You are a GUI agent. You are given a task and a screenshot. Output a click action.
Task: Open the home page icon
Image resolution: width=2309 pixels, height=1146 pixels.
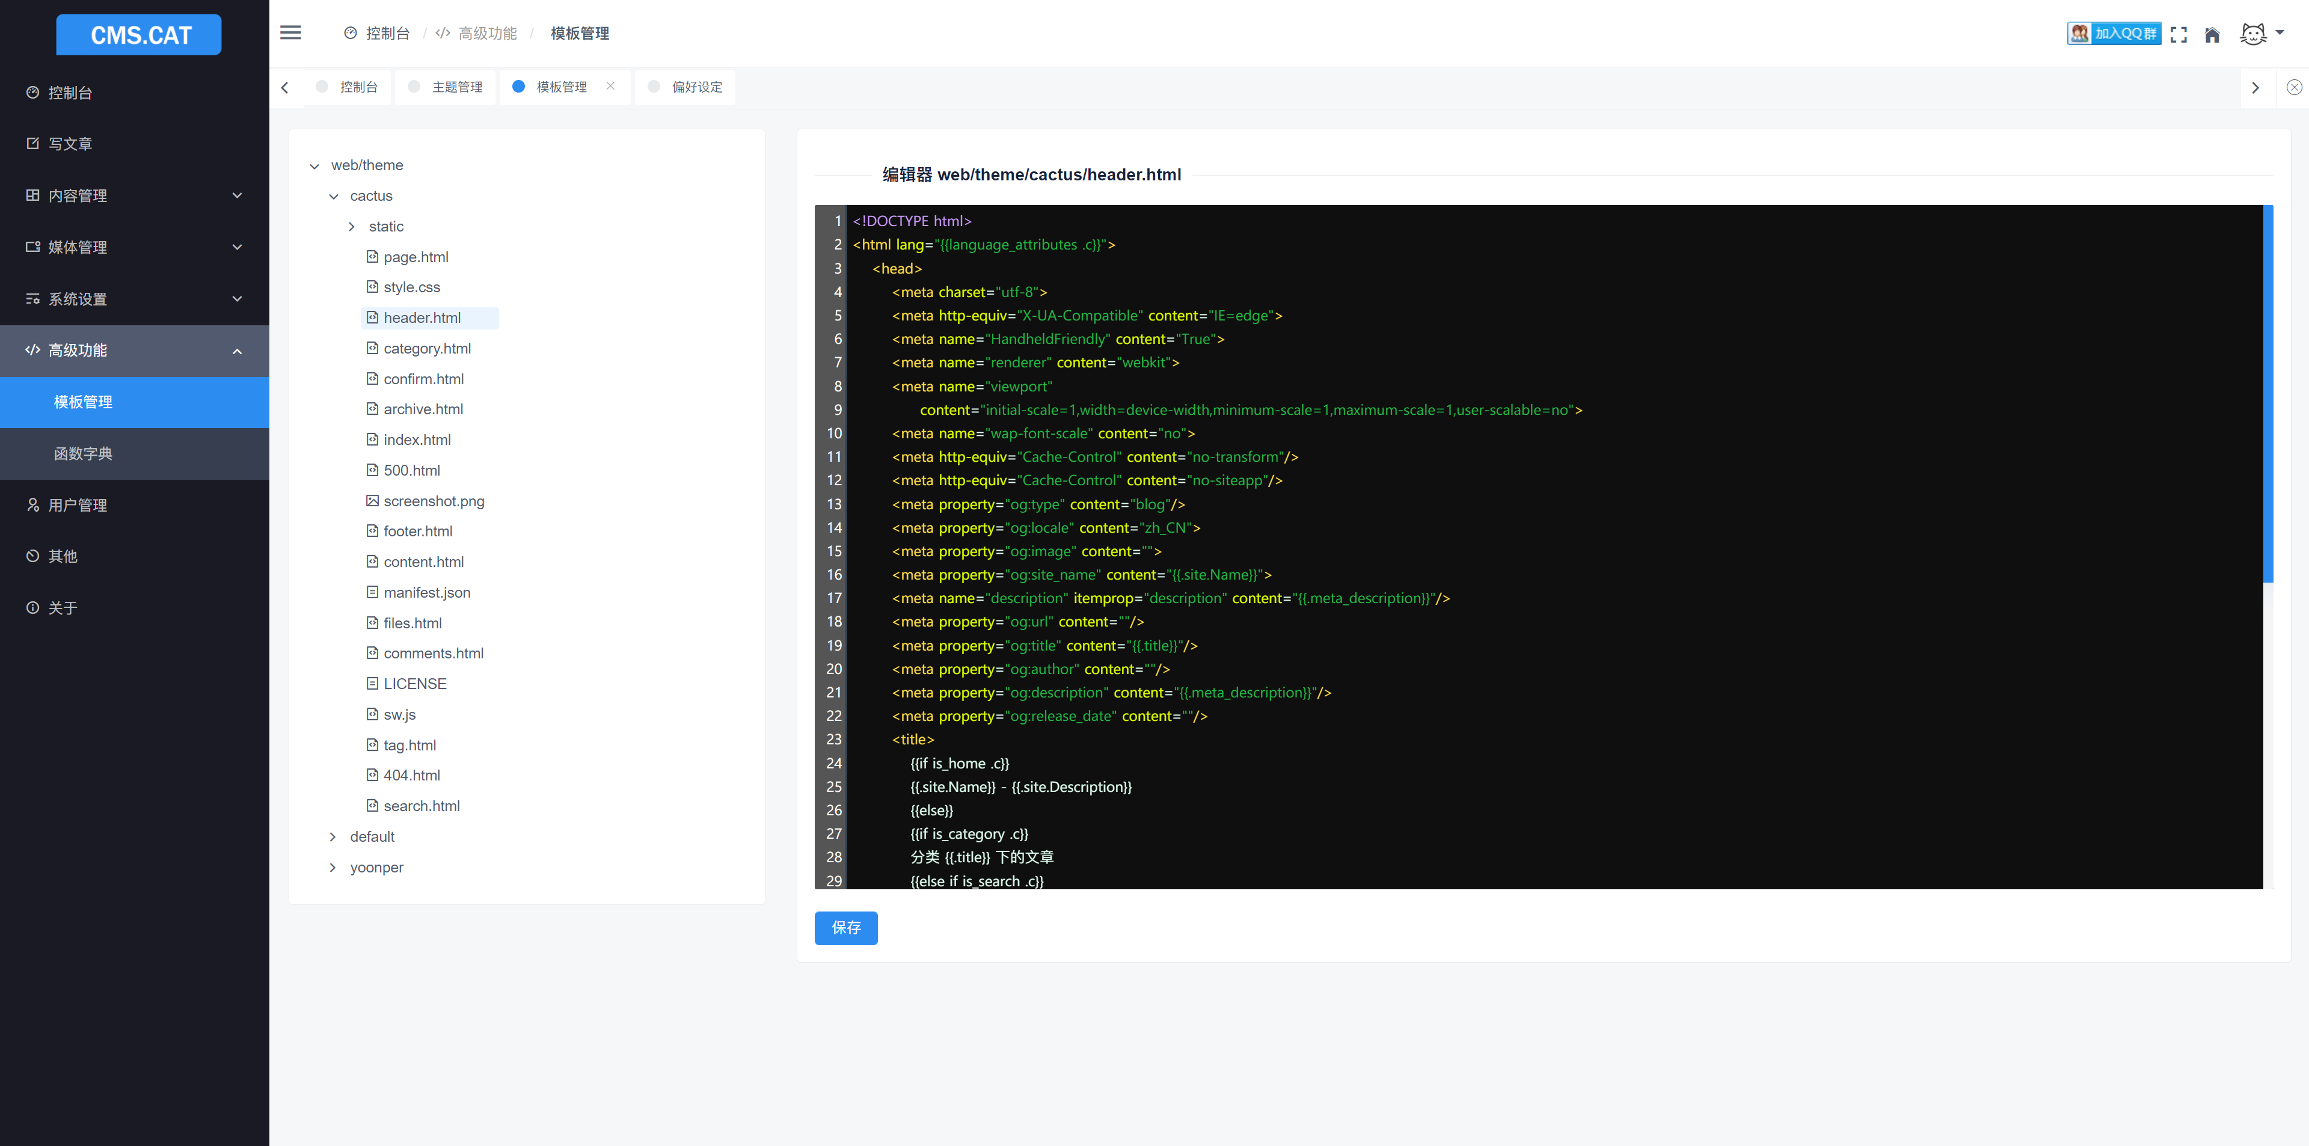2212,34
